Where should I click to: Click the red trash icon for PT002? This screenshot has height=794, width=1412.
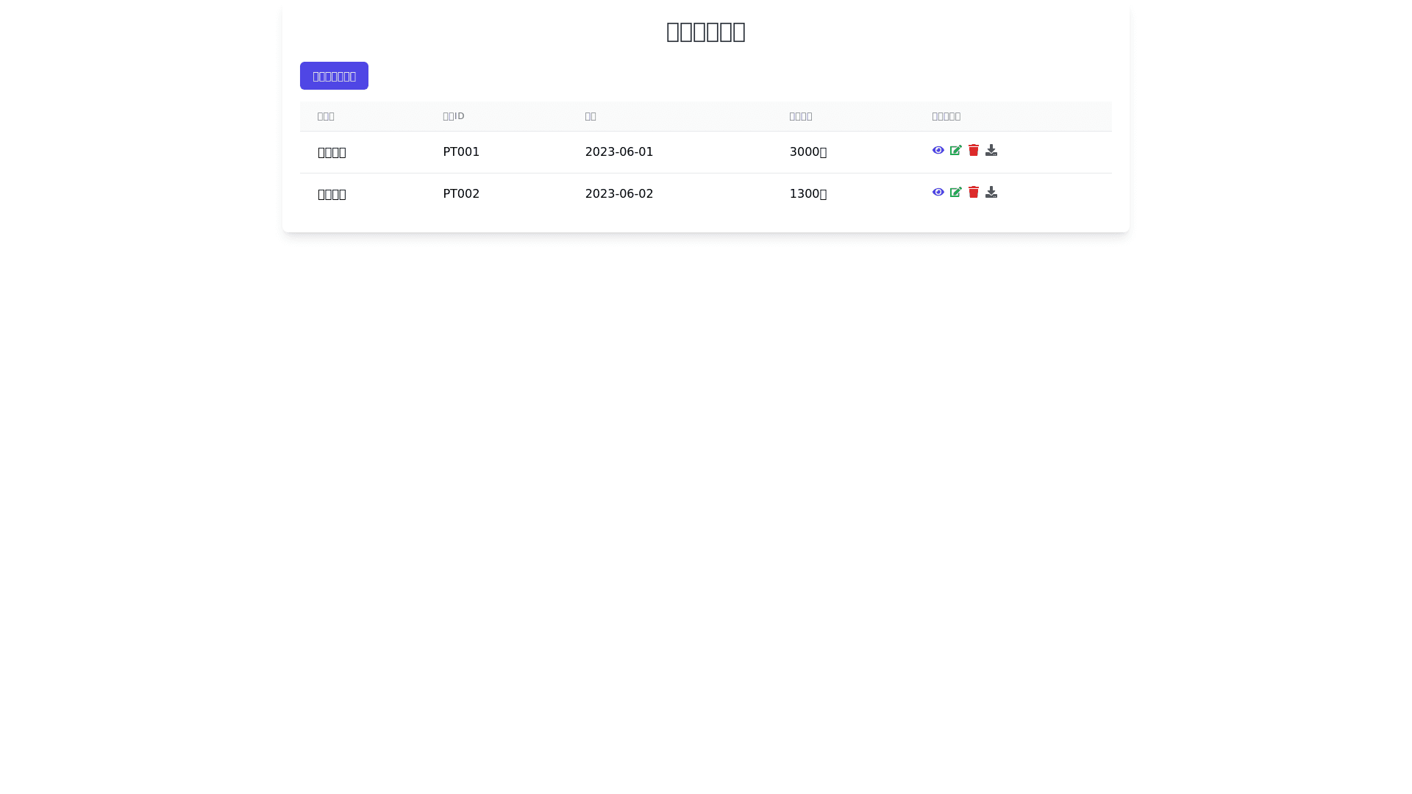[x=973, y=192]
